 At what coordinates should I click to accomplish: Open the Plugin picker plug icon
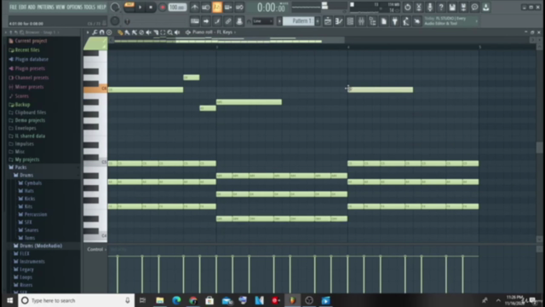coord(395,21)
